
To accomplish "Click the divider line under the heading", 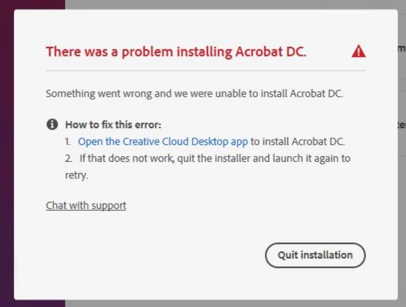I will (x=206, y=70).
